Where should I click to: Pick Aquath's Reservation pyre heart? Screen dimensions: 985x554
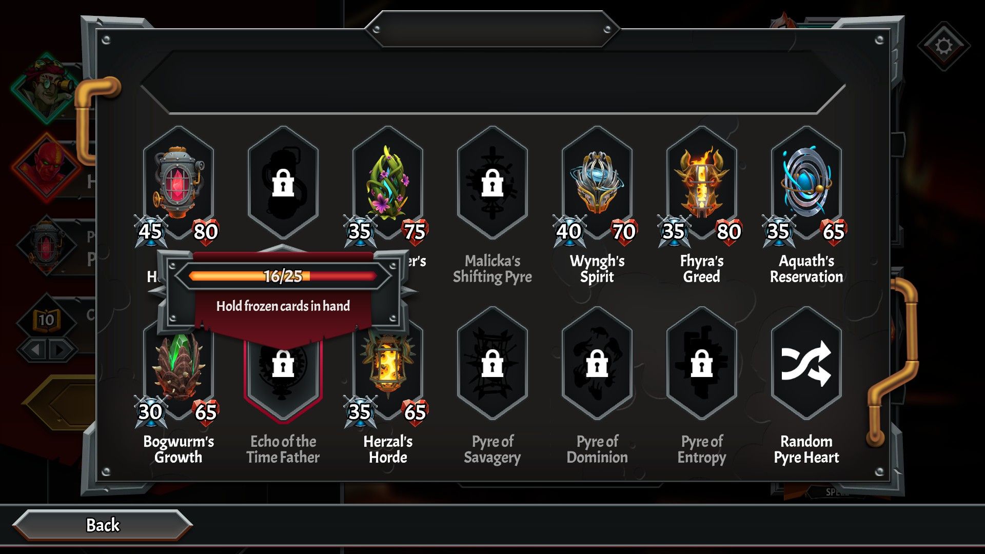tap(806, 183)
